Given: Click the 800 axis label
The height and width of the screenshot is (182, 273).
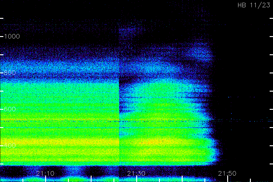Looking at the screenshot, I should (10, 72).
